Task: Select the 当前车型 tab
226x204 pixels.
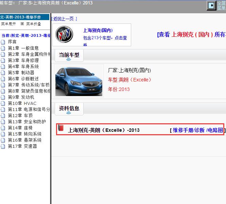Action: tap(69, 55)
